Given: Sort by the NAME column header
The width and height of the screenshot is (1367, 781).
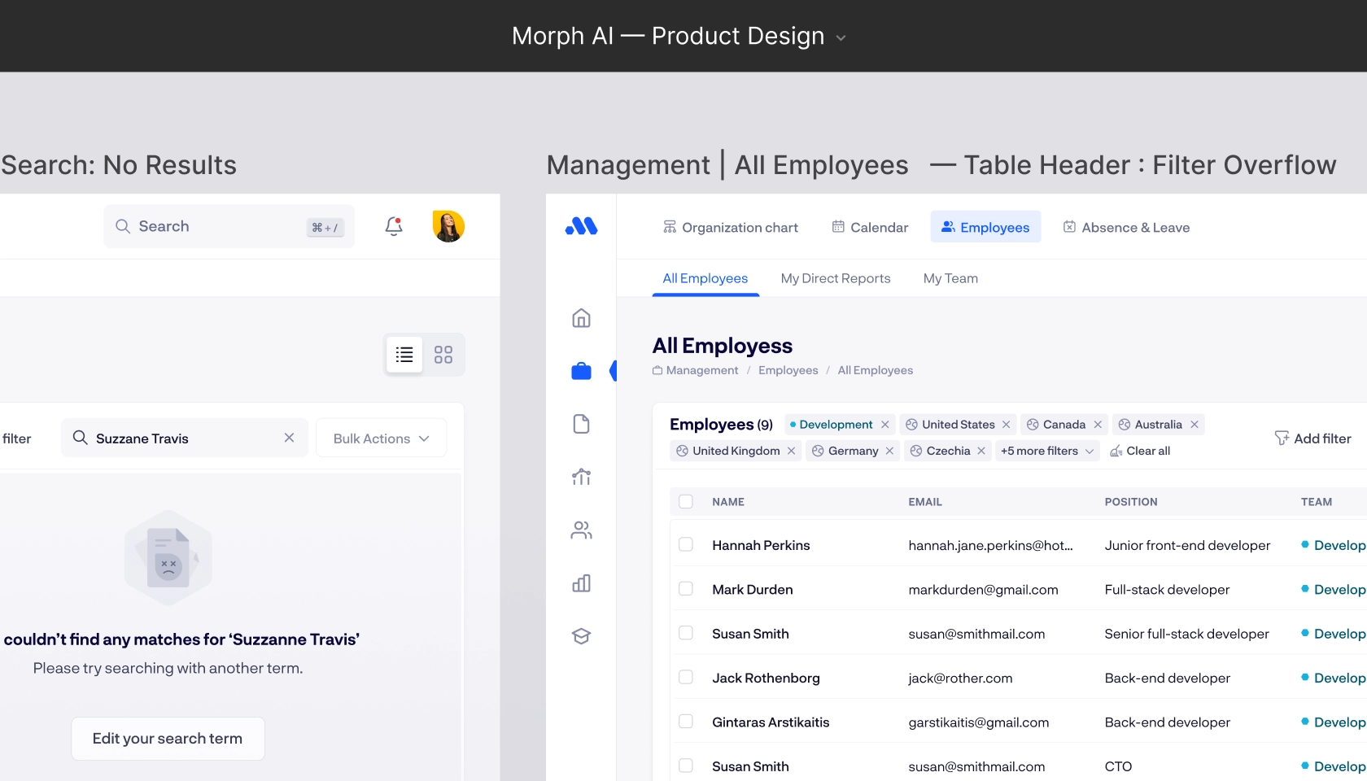Looking at the screenshot, I should click(728, 502).
